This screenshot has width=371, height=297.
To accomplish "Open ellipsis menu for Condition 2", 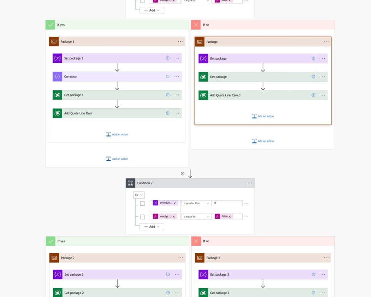I will coord(250,183).
